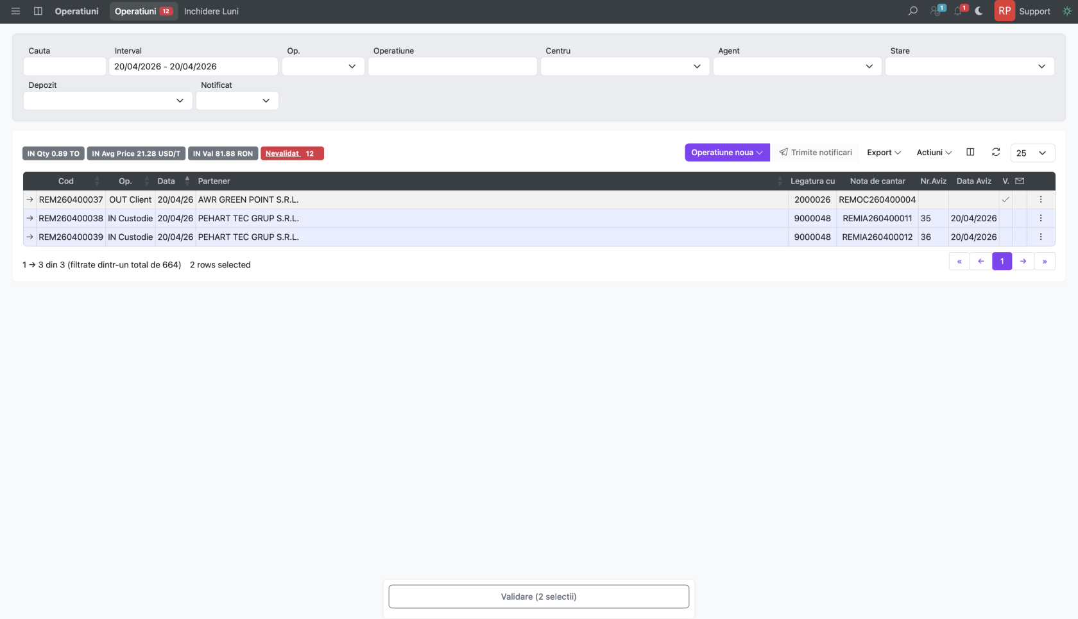This screenshot has width=1078, height=619.
Task: Click Validare (2 selectii) button
Action: (x=538, y=597)
